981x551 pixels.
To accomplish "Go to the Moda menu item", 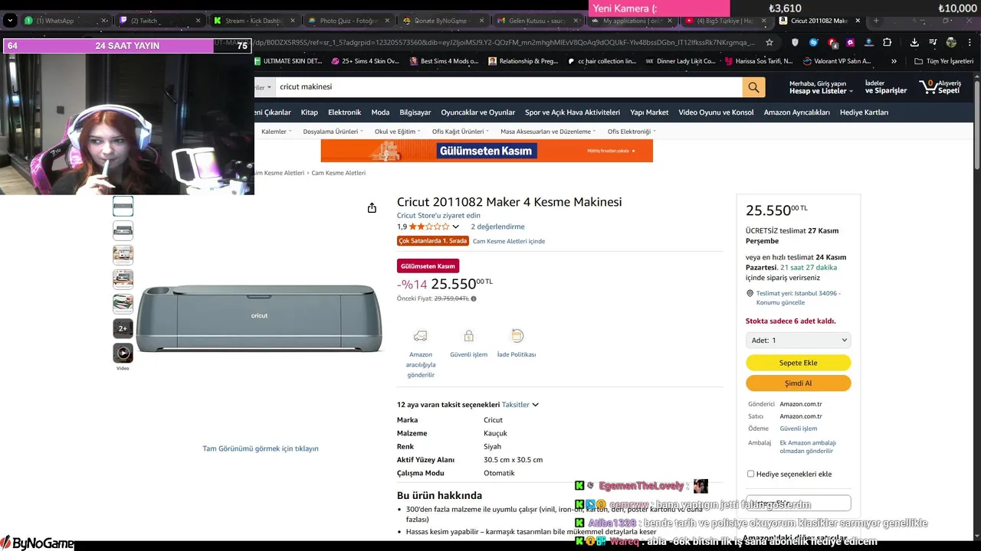I will click(x=380, y=112).
